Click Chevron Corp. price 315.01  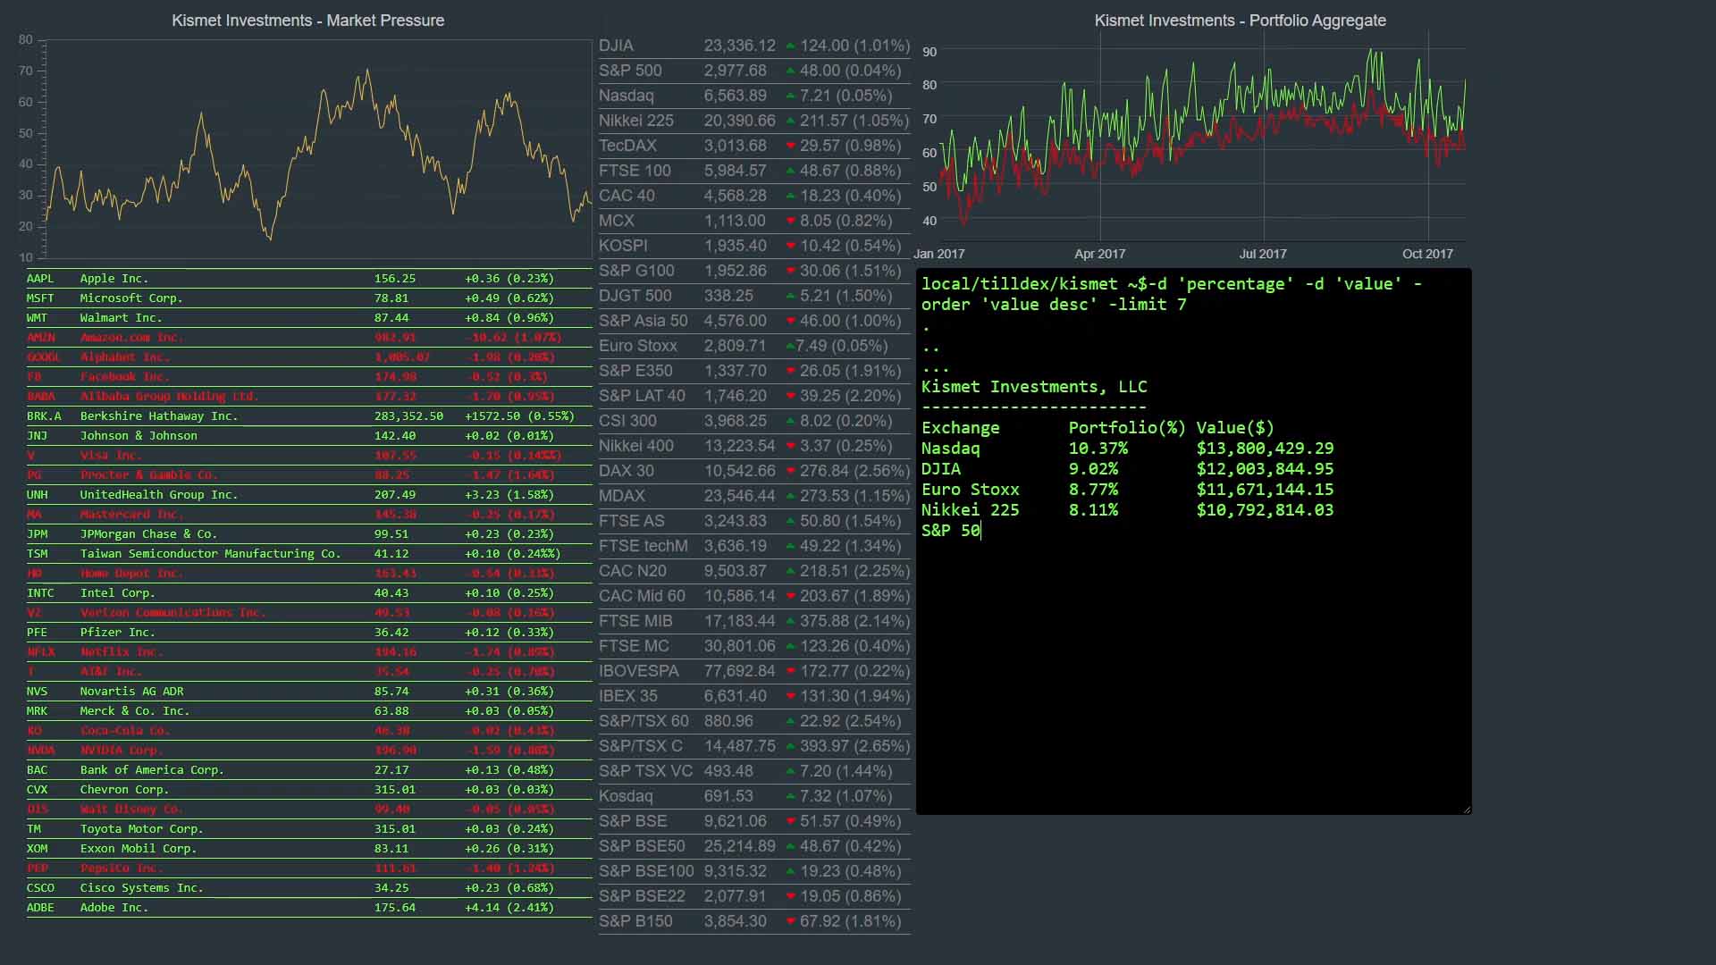(x=395, y=790)
